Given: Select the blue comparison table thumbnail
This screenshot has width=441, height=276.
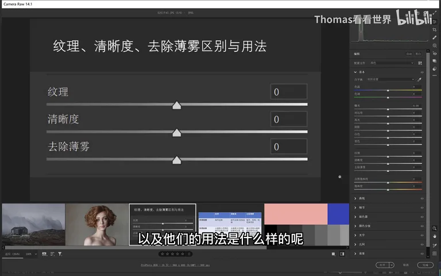Looking at the screenshot, I should [x=230, y=225].
